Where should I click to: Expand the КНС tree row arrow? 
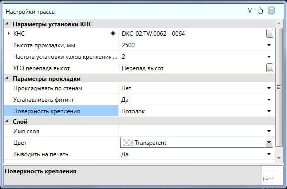tap(8, 33)
